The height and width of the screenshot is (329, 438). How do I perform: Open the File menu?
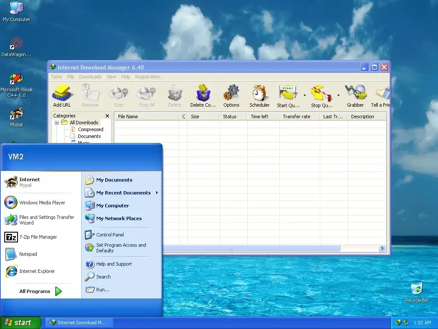[71, 77]
